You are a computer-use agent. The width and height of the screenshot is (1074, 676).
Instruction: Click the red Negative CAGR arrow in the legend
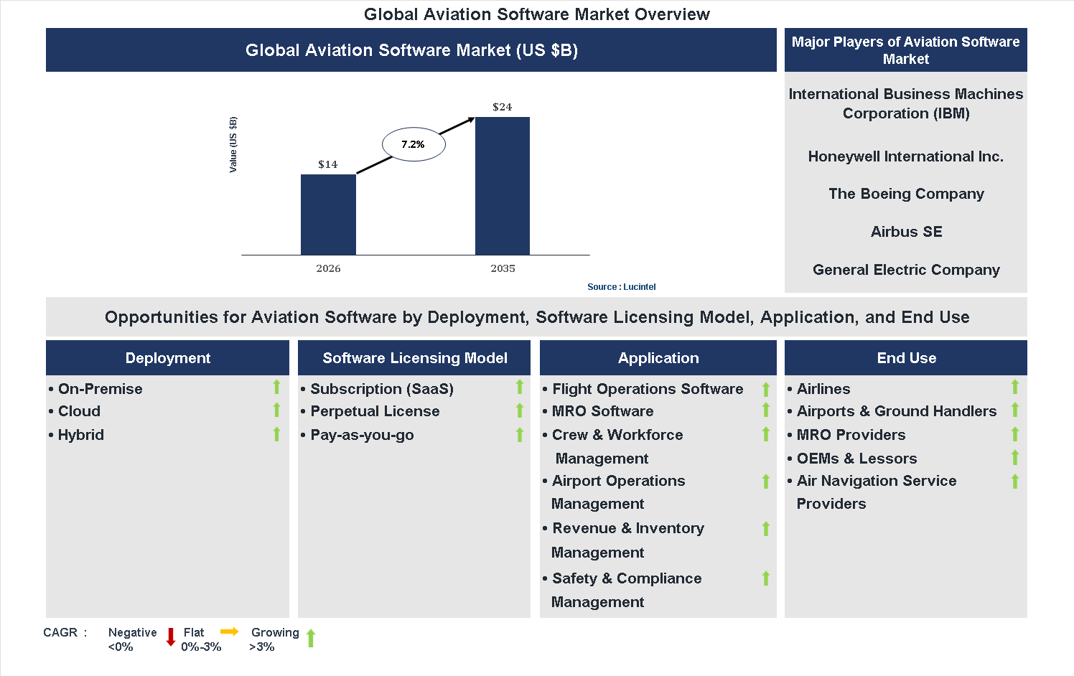coord(170,638)
